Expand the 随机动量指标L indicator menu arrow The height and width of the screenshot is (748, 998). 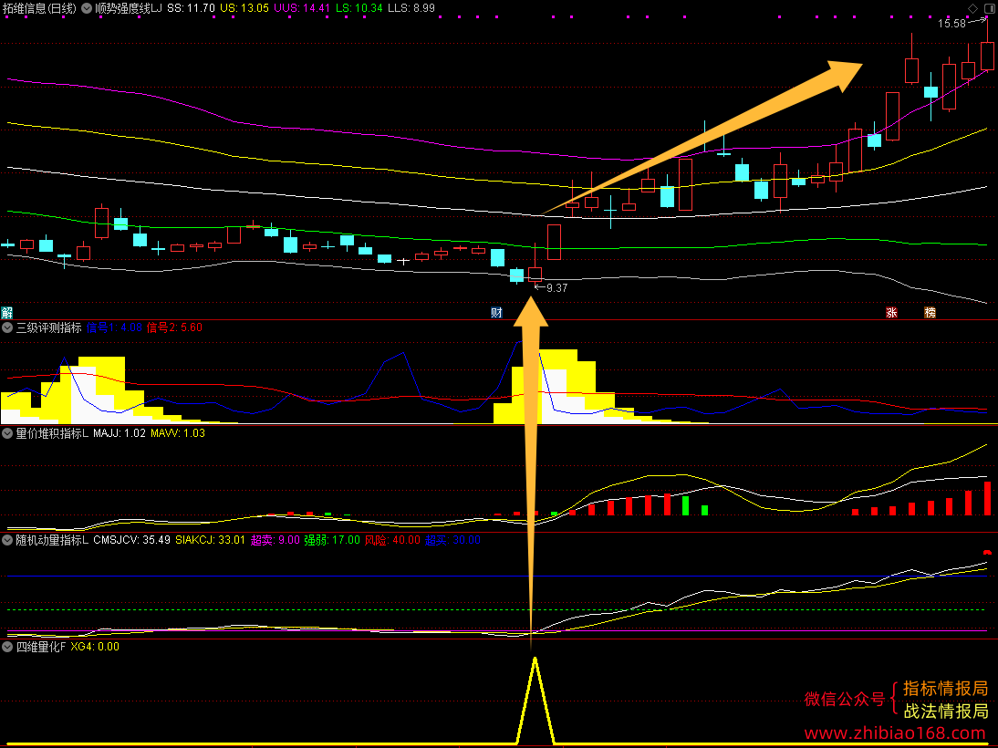pos(7,540)
